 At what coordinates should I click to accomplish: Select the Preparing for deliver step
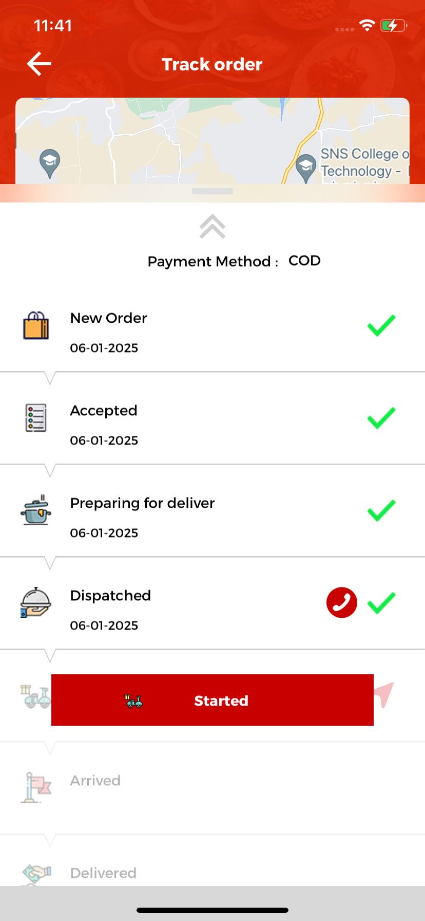point(142,504)
